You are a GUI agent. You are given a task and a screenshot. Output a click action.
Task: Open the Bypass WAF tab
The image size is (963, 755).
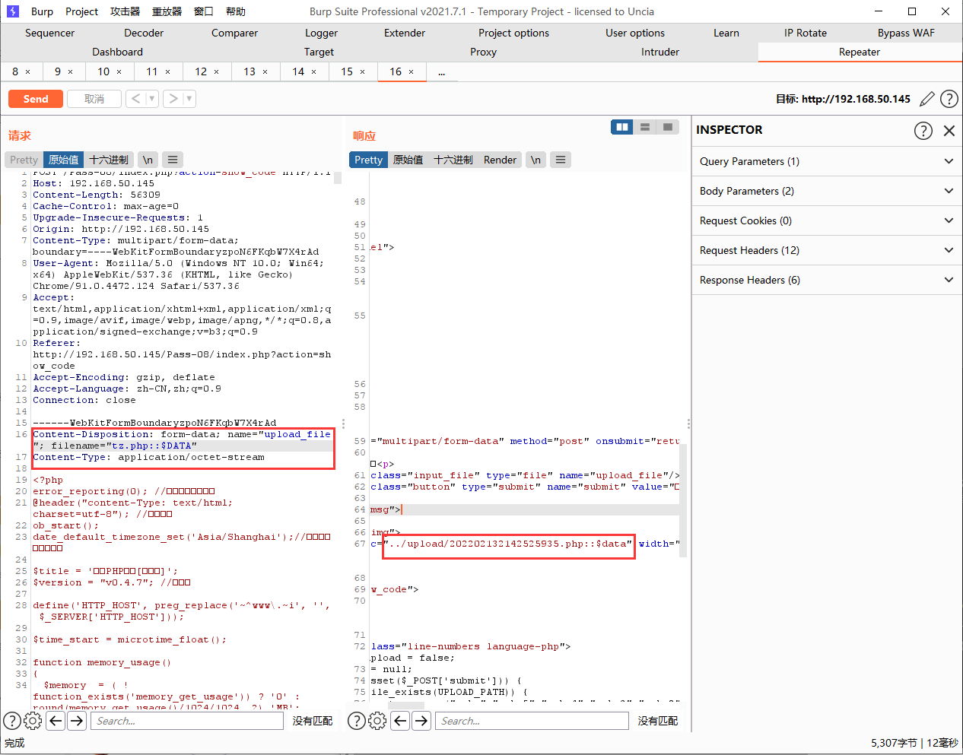[906, 33]
